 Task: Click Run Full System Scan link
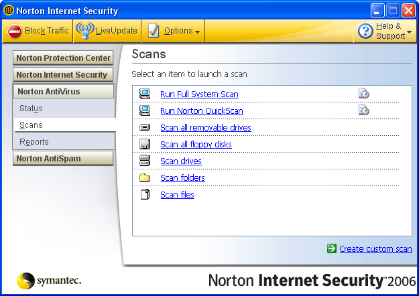tap(199, 94)
